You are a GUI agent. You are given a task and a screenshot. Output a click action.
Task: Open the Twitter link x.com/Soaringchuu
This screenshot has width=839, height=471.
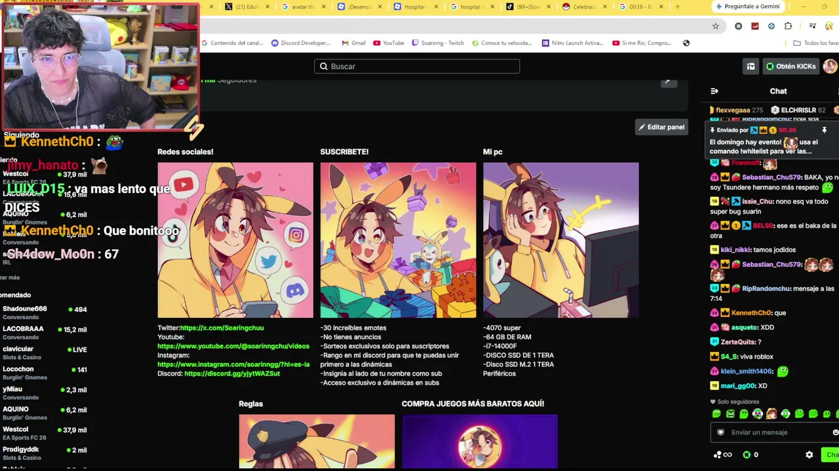tap(222, 328)
